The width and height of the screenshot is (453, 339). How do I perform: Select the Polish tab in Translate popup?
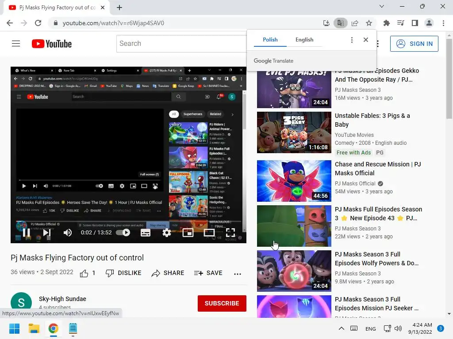270,39
